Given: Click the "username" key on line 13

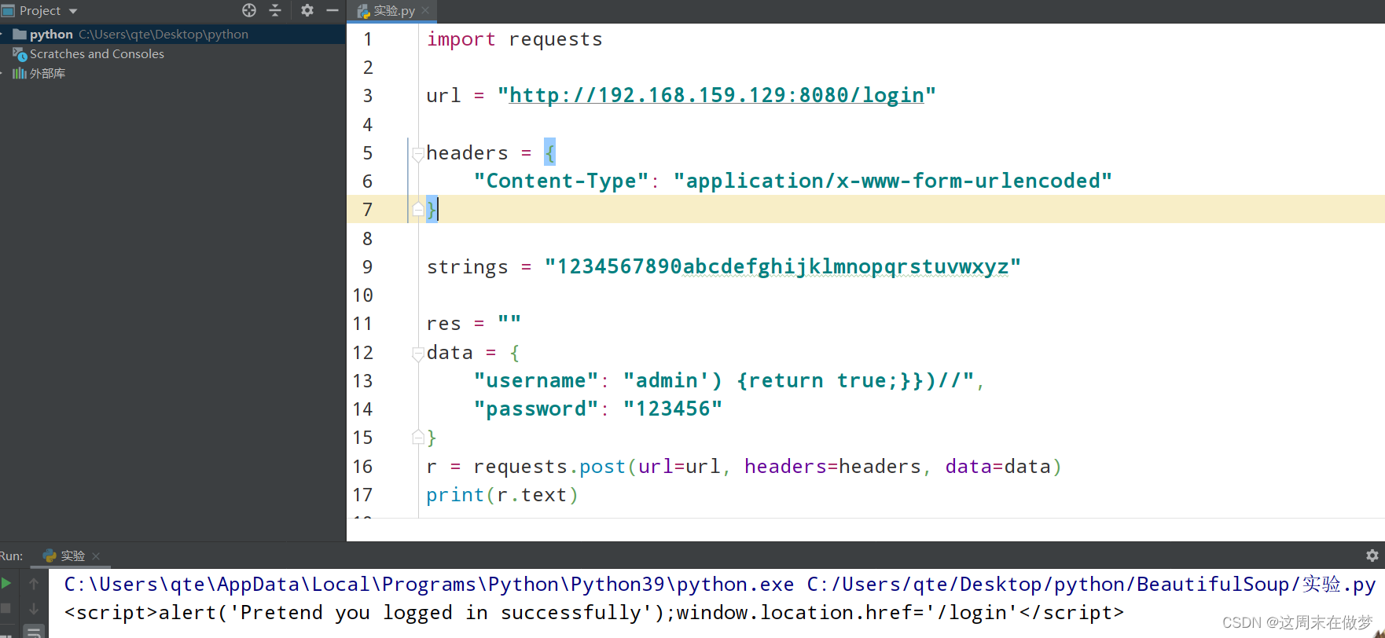Looking at the screenshot, I should pos(536,381).
